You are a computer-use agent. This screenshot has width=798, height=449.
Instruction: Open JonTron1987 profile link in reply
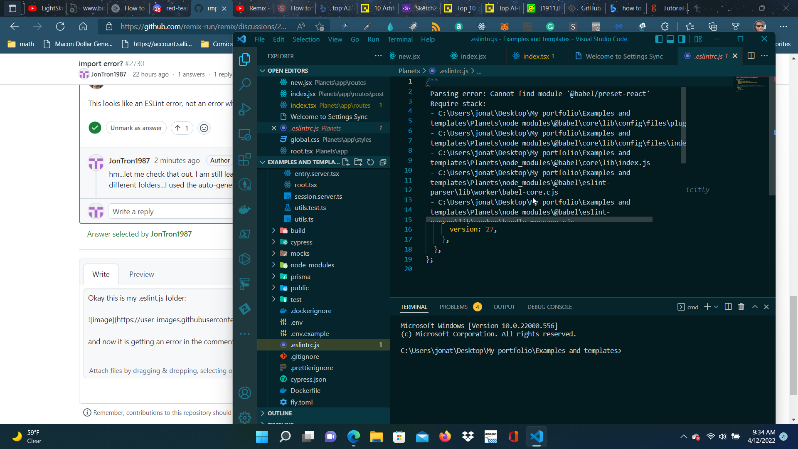(129, 160)
